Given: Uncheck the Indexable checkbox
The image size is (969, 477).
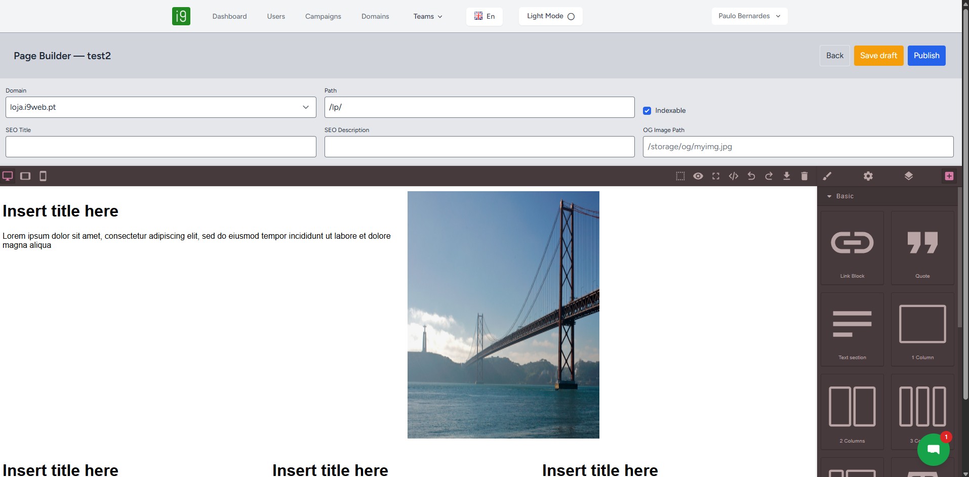Looking at the screenshot, I should pos(647,111).
